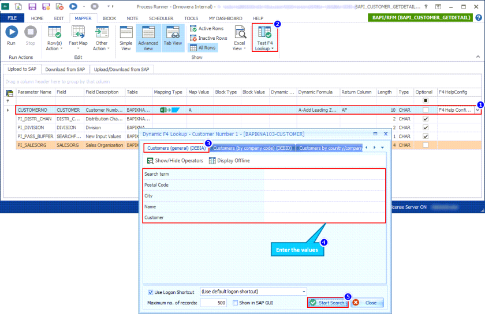The width and height of the screenshot is (485, 317).
Task: Open Fast Map dropdown arrow
Action: [x=78, y=48]
